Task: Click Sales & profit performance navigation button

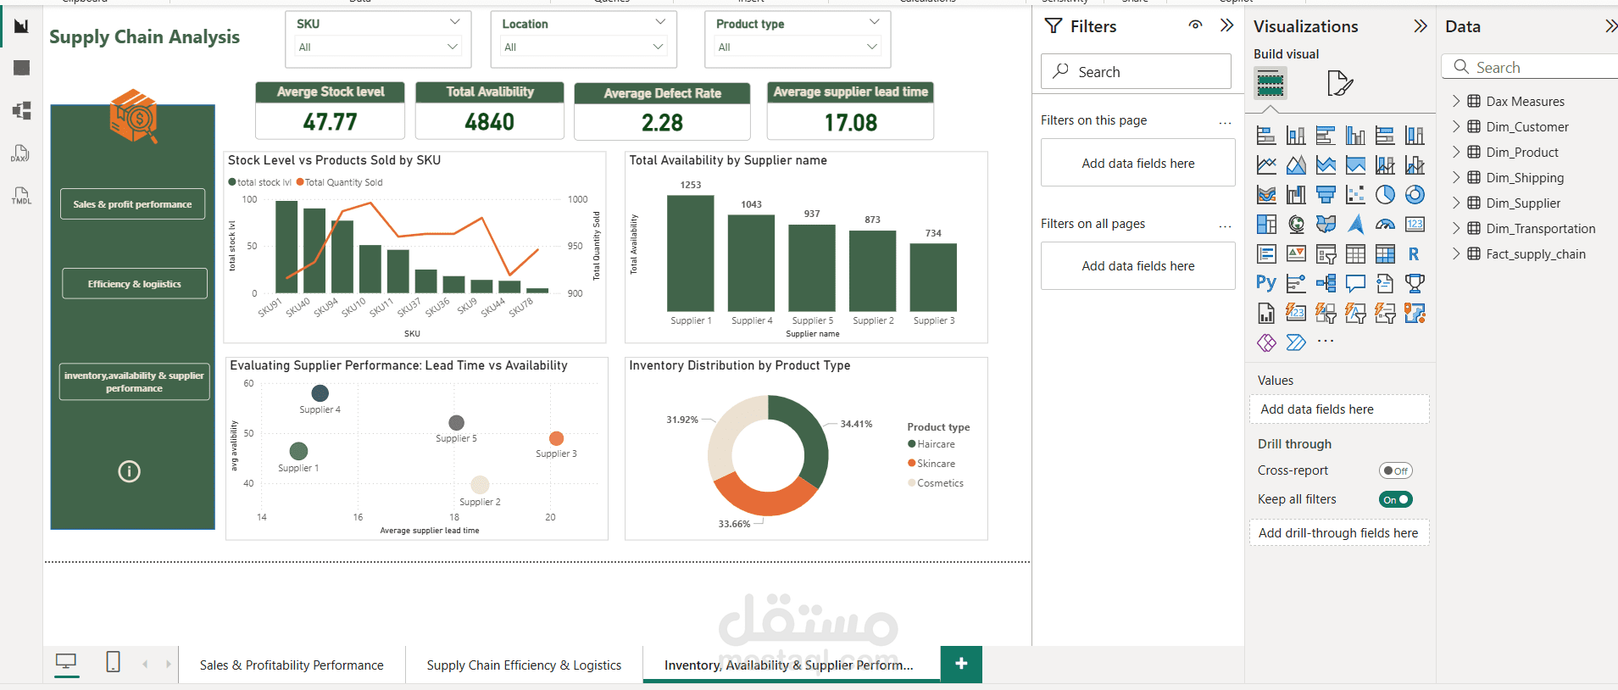Action: (x=132, y=204)
